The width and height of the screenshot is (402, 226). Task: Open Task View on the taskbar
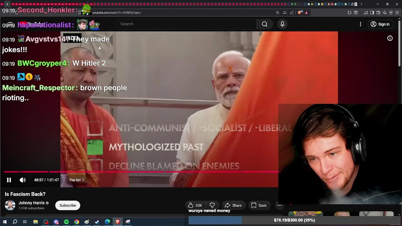(25, 222)
